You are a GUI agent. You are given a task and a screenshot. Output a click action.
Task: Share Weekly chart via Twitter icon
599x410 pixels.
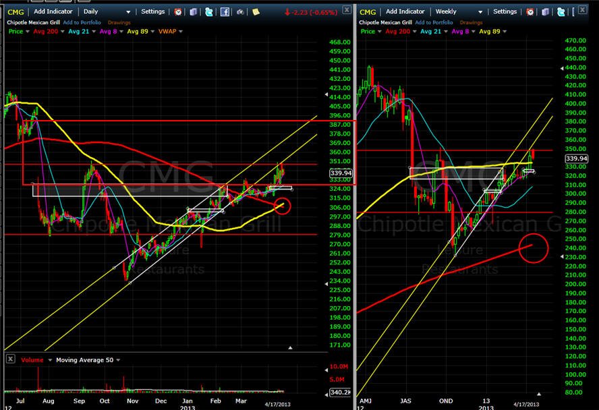click(x=561, y=12)
